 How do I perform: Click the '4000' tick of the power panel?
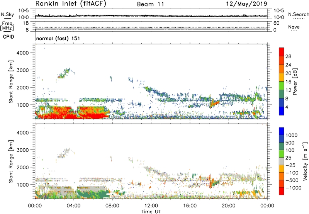[x=23, y=53]
